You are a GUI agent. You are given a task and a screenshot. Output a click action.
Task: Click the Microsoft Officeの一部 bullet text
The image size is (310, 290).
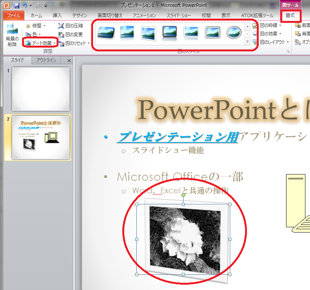click(180, 177)
